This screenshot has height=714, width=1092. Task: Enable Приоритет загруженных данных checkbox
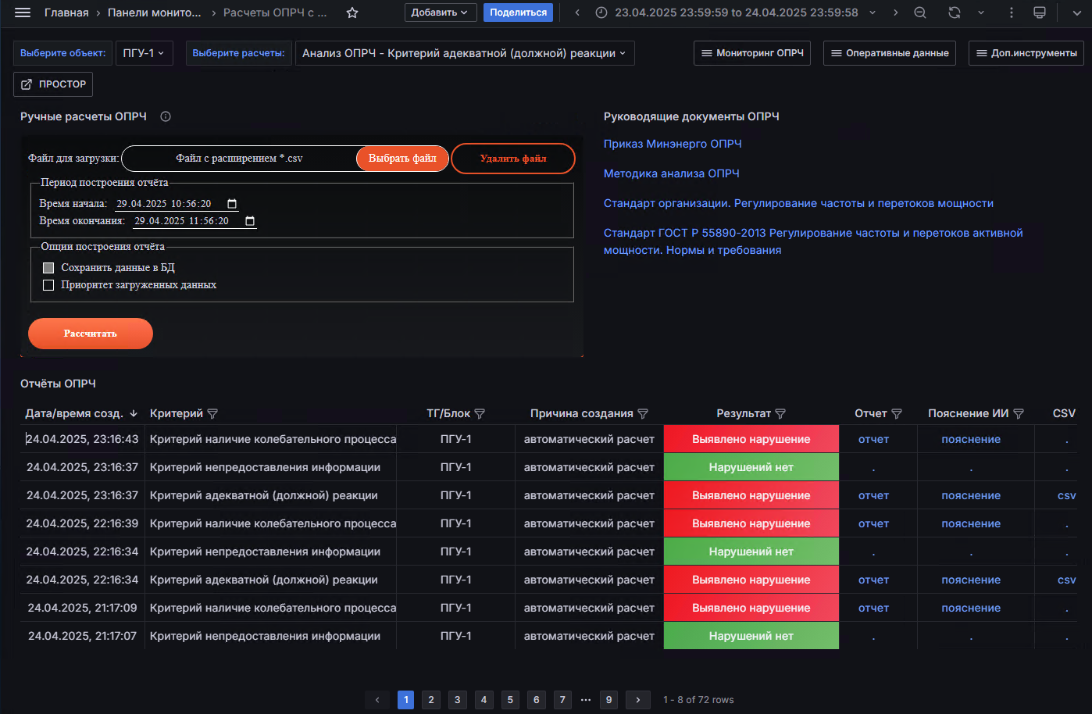point(48,285)
